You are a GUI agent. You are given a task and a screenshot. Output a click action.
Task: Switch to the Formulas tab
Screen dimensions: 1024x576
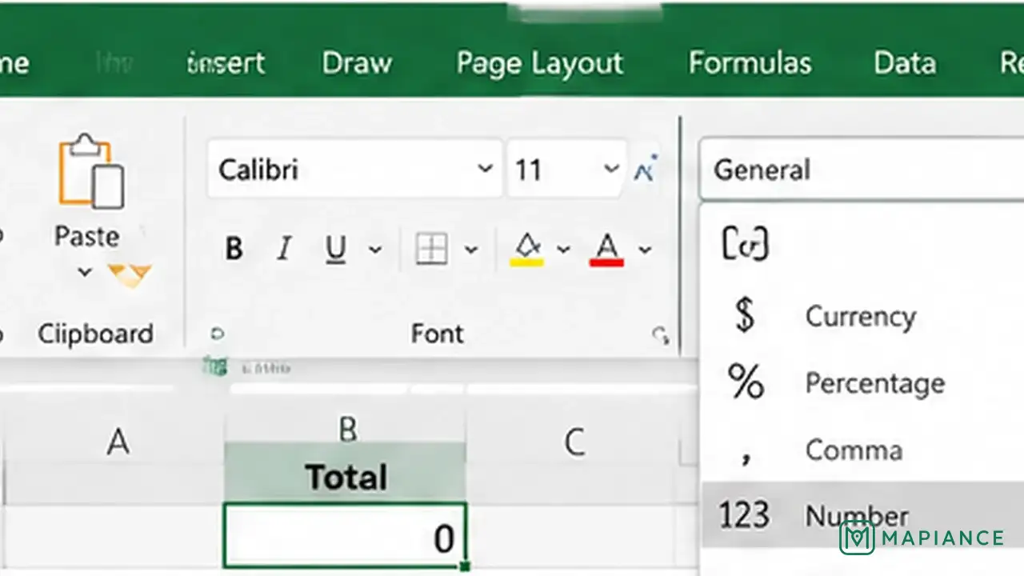(x=750, y=63)
